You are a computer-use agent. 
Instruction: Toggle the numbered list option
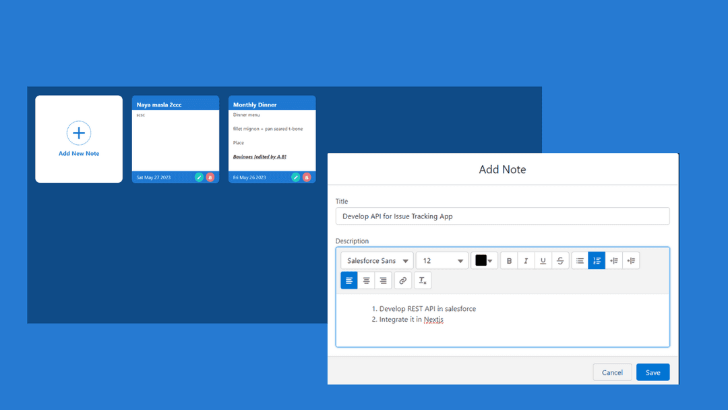coord(597,261)
